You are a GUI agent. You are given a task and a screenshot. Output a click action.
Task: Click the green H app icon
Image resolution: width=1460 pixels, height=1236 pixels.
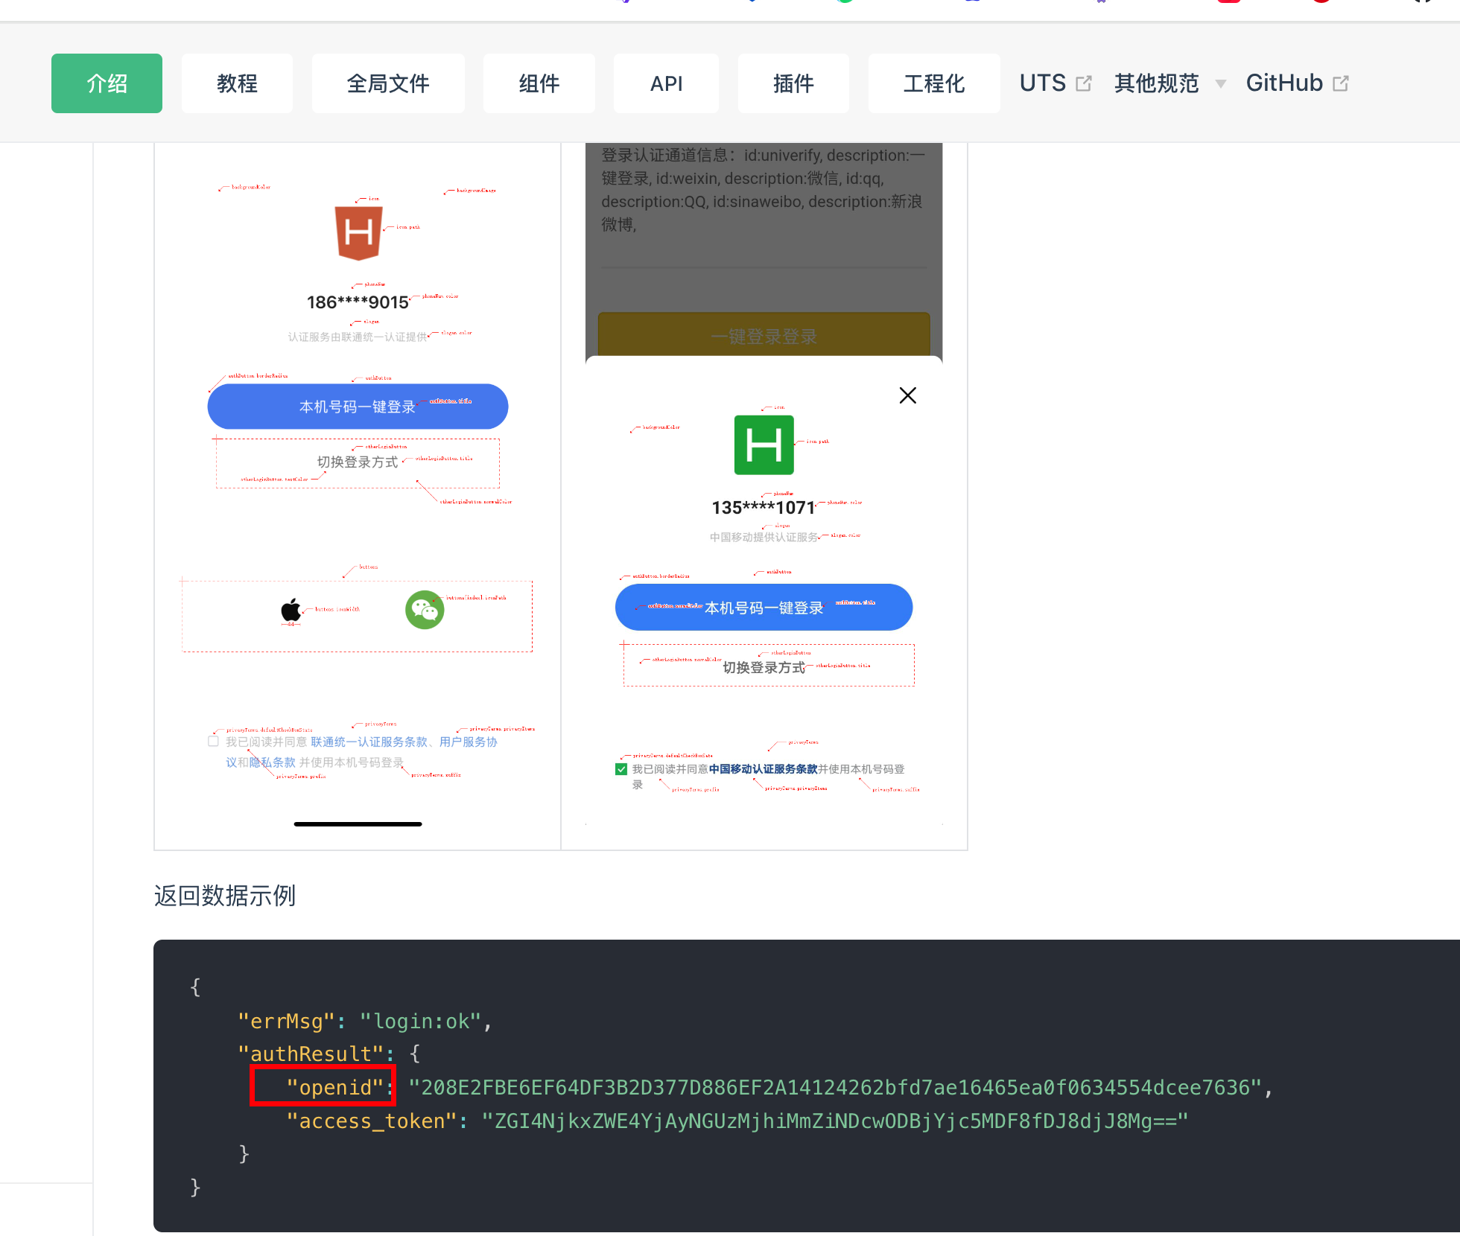(x=764, y=445)
